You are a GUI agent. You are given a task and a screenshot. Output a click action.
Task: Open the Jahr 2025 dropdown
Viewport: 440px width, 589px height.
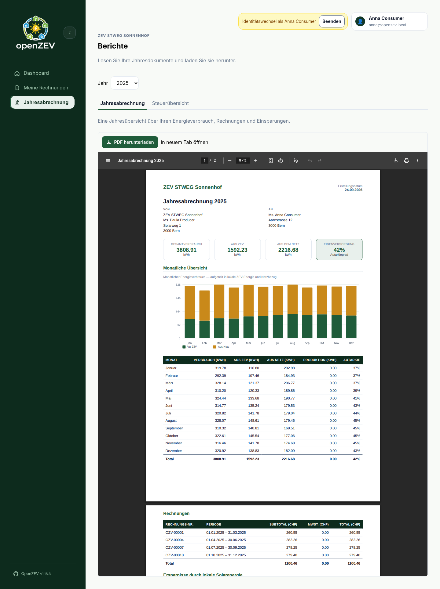[125, 83]
